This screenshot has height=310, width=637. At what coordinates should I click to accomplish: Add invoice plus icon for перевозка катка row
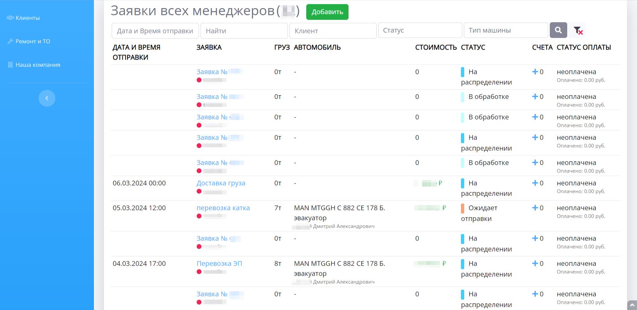click(535, 208)
